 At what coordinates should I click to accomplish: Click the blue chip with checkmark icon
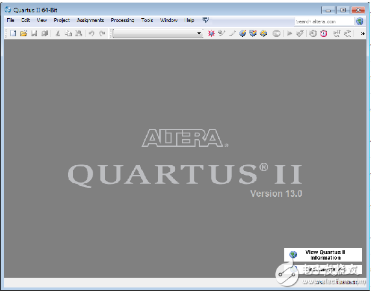click(x=253, y=34)
